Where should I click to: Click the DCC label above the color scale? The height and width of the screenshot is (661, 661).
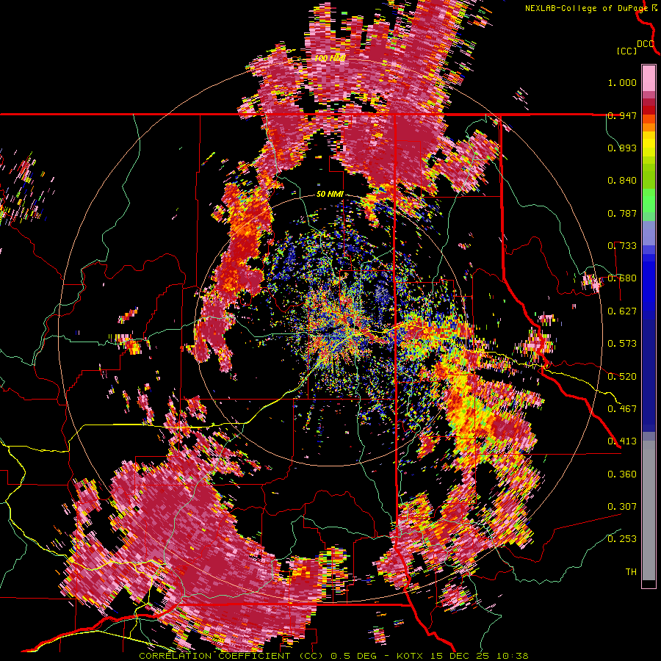coord(646,44)
